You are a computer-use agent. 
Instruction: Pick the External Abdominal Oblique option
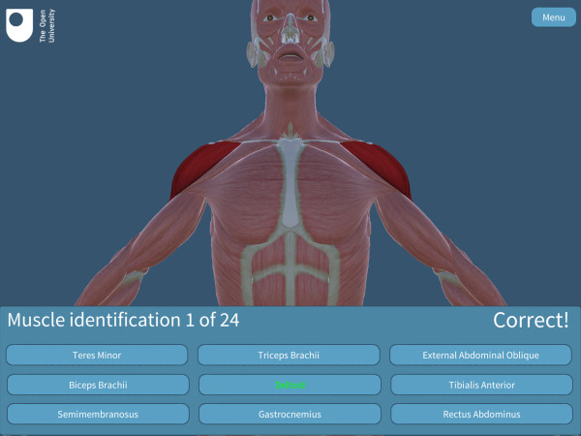481,355
